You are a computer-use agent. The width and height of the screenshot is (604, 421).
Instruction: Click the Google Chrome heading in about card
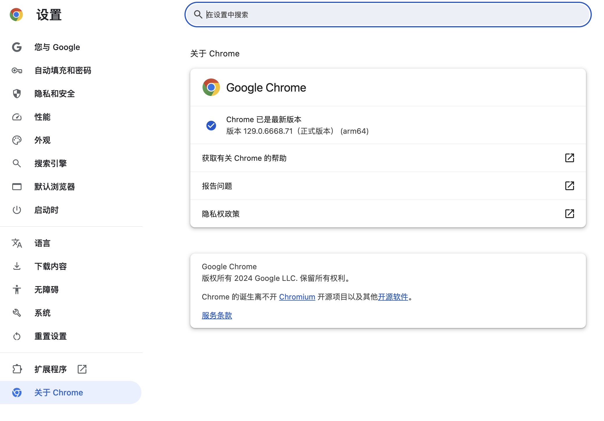pos(266,88)
